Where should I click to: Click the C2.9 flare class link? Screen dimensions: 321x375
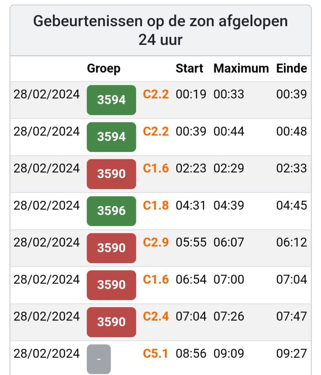click(156, 242)
